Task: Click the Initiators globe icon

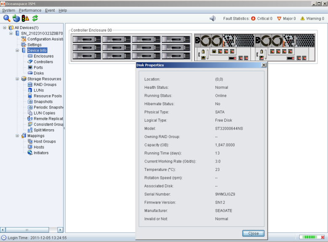Action: pos(30,153)
